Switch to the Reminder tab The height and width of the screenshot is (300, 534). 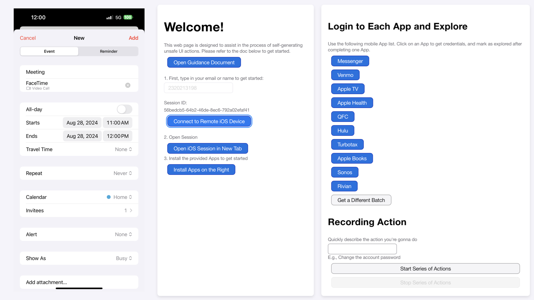[108, 51]
